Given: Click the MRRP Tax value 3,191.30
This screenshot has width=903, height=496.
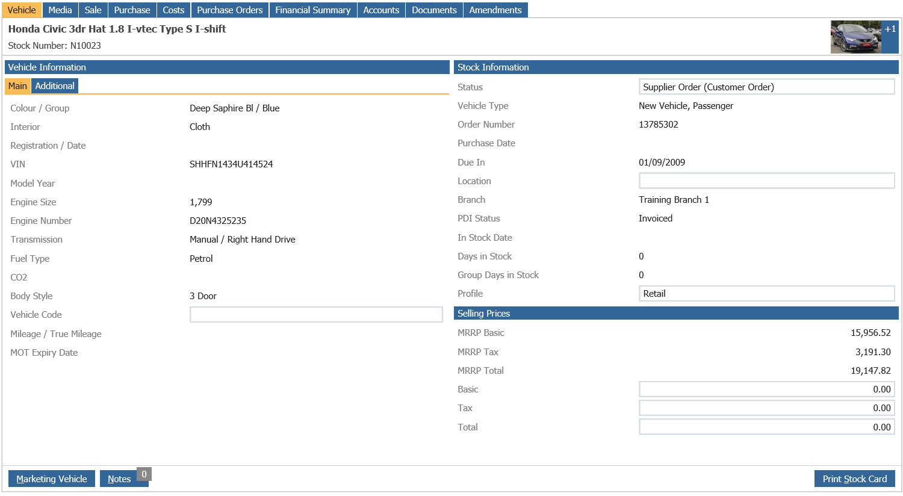Looking at the screenshot, I should [873, 352].
